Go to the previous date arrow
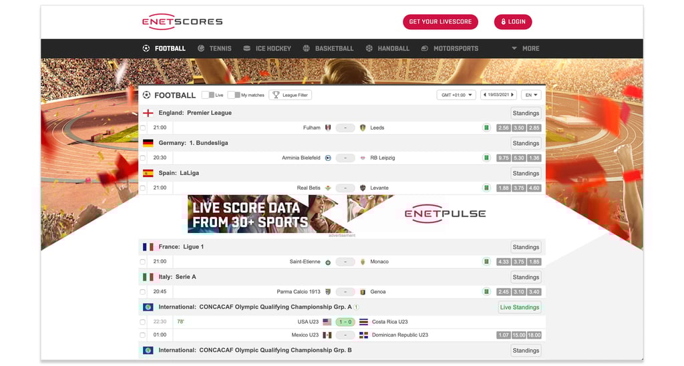The width and height of the screenshot is (684, 366). pos(485,95)
